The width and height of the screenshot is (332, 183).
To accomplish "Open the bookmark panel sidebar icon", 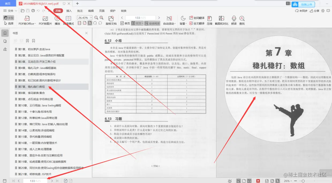I will click(5, 33).
